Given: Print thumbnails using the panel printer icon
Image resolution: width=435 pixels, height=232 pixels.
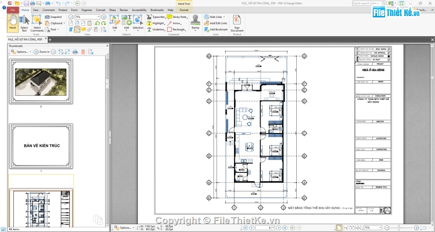Looking at the screenshot, I should (75, 52).
